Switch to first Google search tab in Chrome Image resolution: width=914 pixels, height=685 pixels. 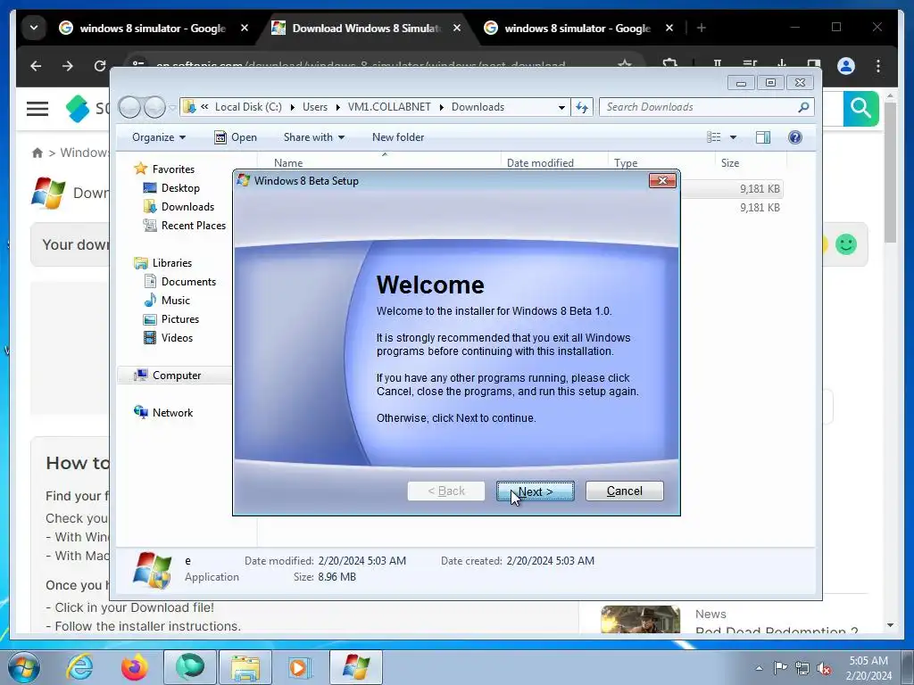pos(152,28)
